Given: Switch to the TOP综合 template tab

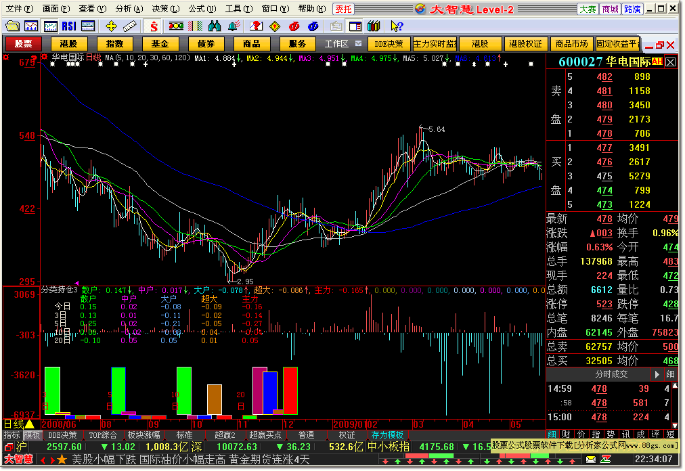Looking at the screenshot, I should point(103,435).
